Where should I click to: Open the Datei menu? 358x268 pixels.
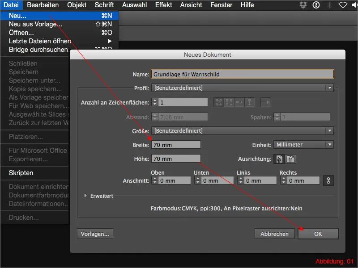tap(11, 5)
